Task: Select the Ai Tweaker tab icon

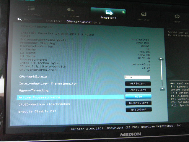Action: pos(70,10)
